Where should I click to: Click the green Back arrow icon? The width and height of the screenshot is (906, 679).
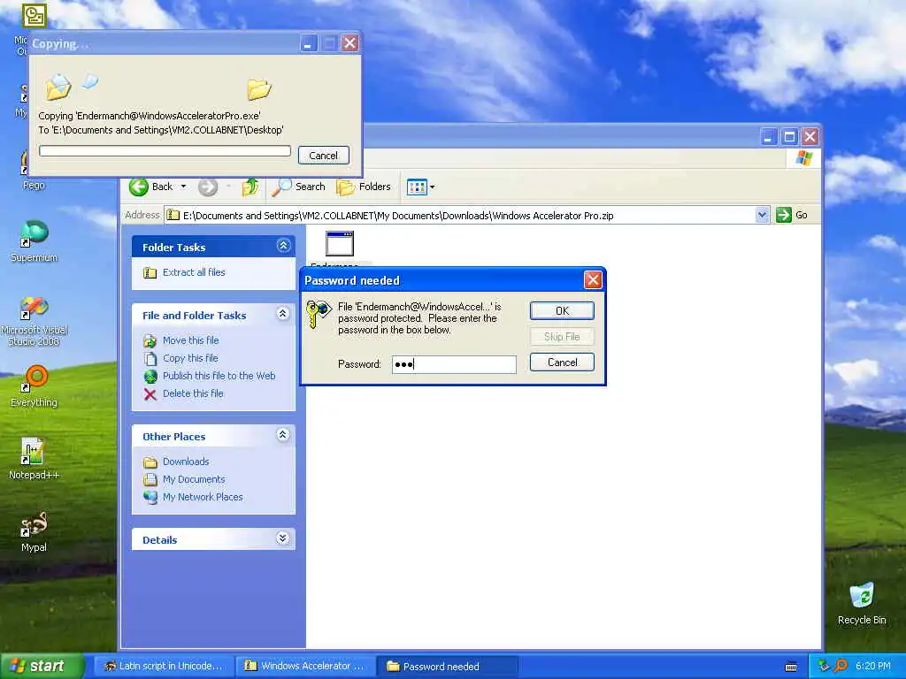tap(139, 187)
